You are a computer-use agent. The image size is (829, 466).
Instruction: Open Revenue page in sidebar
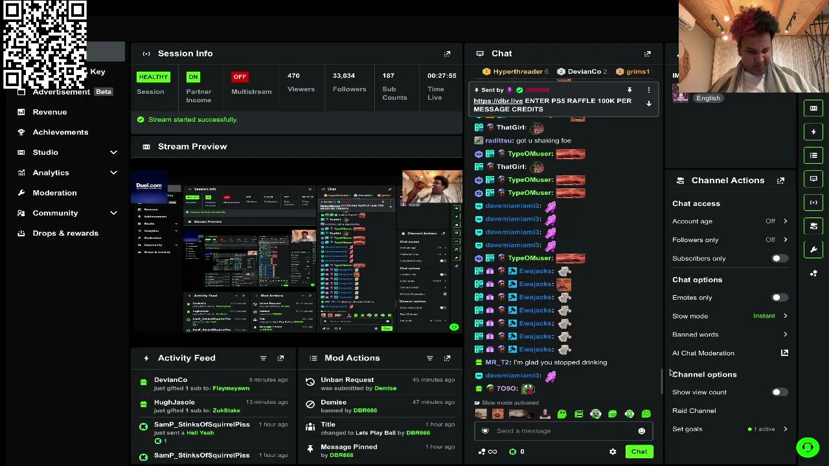coord(50,112)
